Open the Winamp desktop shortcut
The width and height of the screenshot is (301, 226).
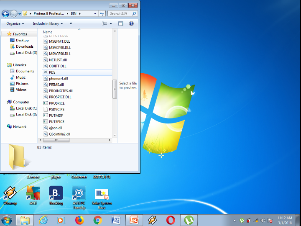(10, 194)
